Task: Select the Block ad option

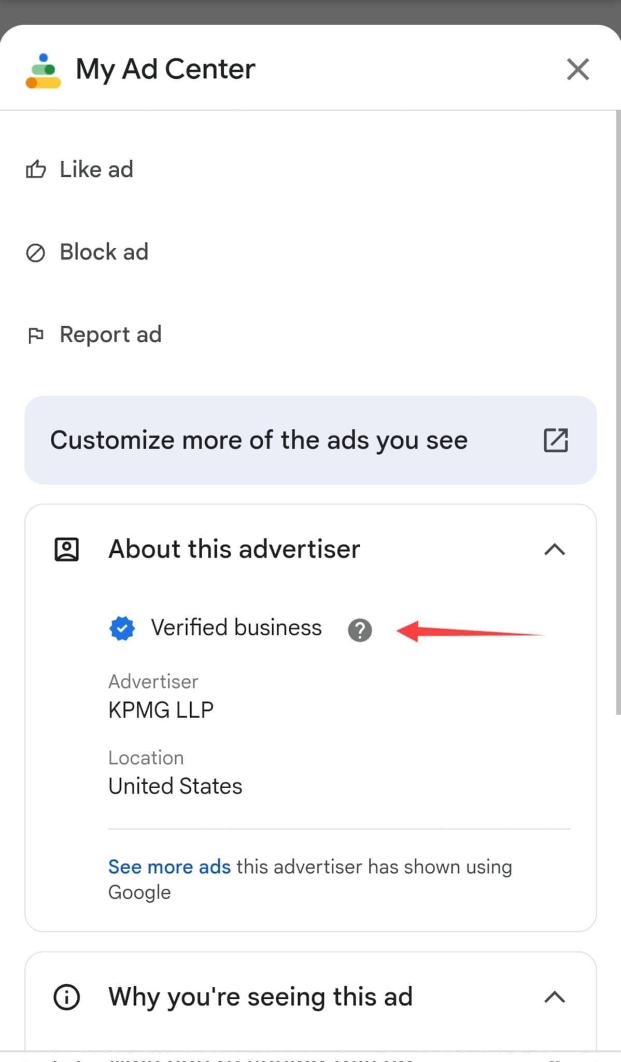Action: (x=104, y=252)
